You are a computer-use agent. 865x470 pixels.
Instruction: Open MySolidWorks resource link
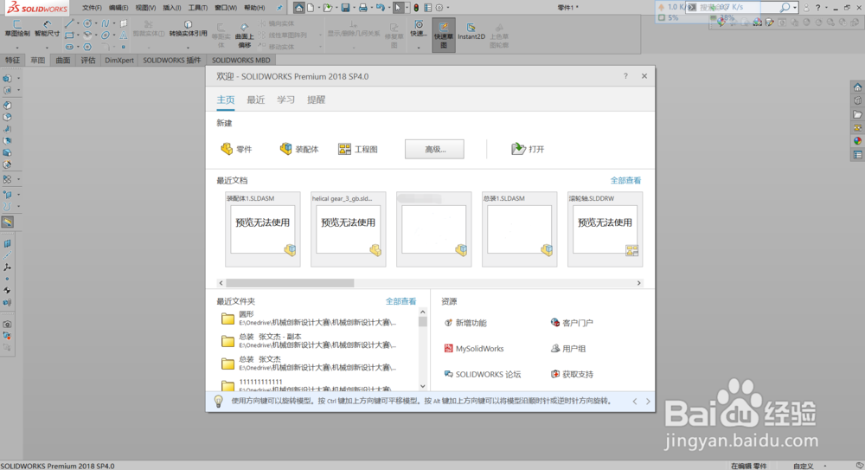474,349
